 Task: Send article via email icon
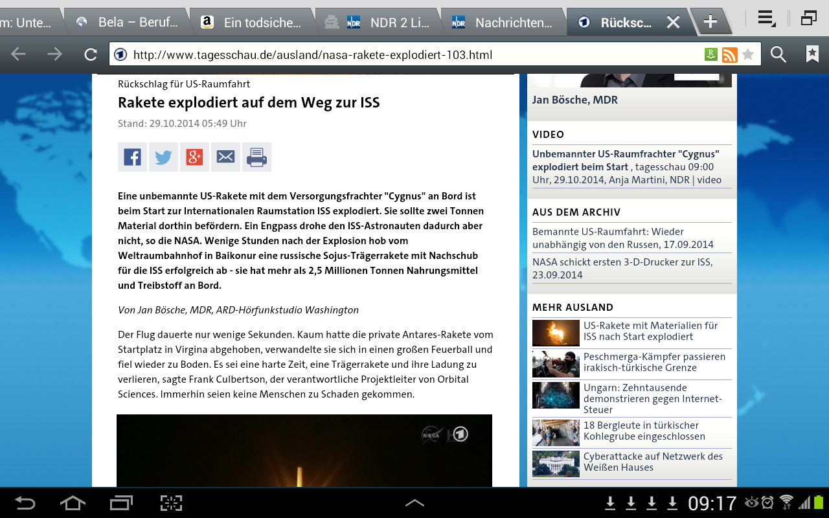[x=225, y=157]
